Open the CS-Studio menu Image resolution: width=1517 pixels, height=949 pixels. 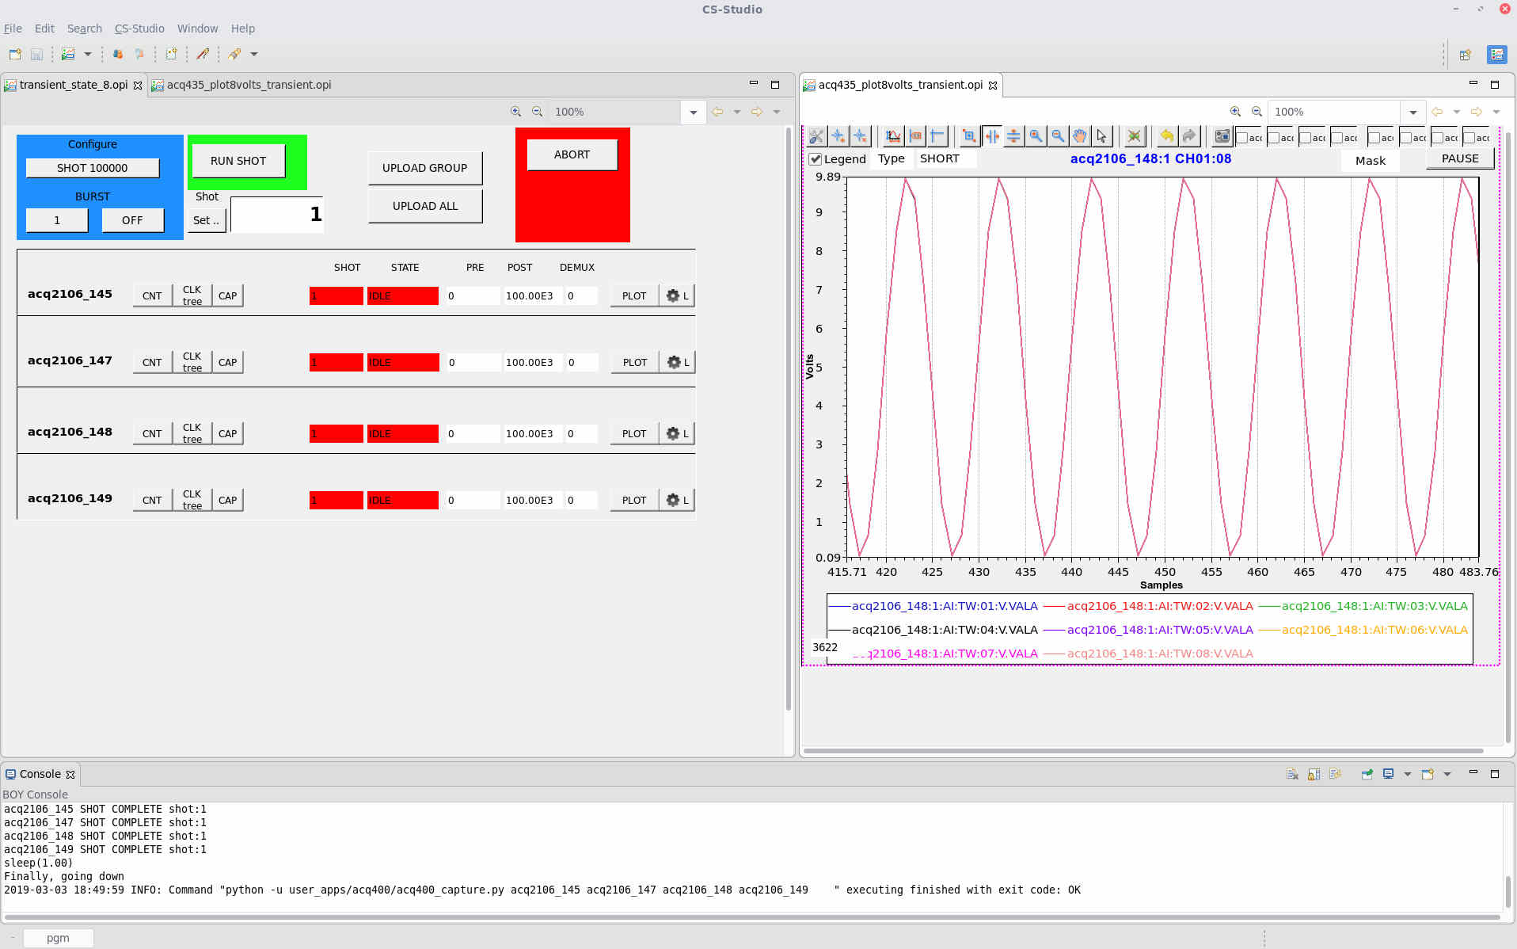tap(139, 29)
